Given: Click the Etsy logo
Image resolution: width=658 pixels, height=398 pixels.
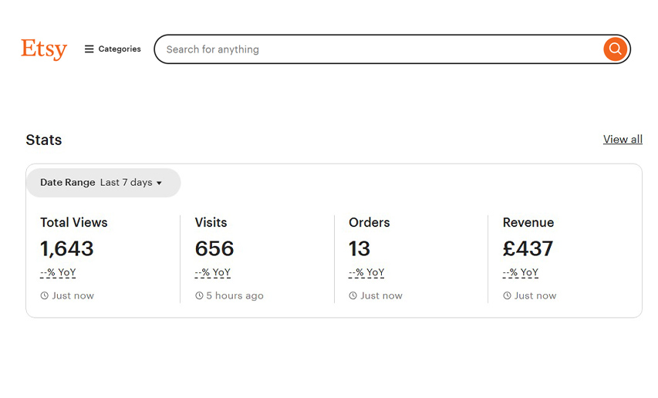Looking at the screenshot, I should coord(44,49).
